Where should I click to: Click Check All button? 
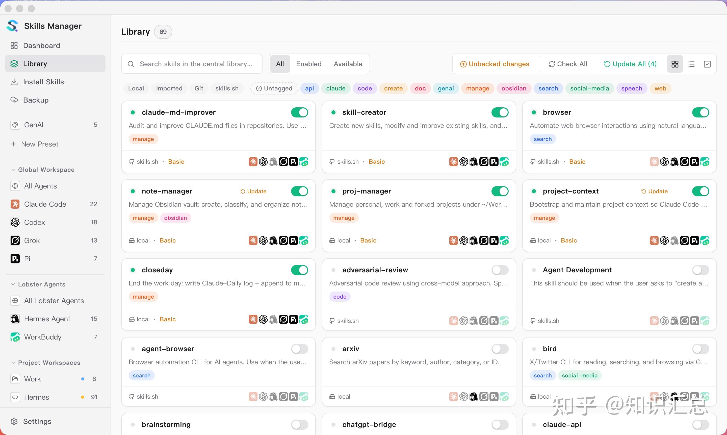(568, 64)
